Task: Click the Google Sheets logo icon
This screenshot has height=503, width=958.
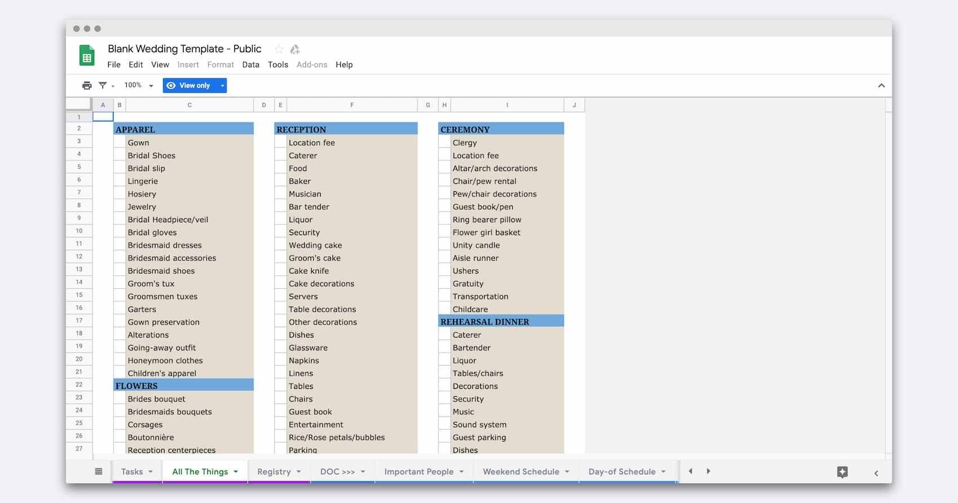Action: [87, 56]
